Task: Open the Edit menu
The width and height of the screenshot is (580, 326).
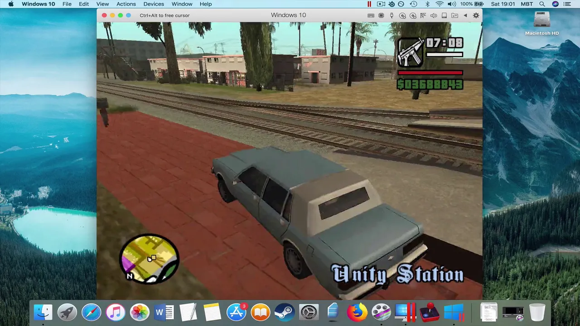Action: pyautogui.click(x=84, y=4)
